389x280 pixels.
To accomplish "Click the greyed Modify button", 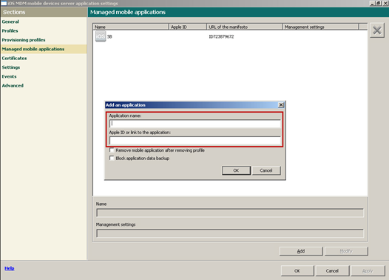I will pos(346,251).
